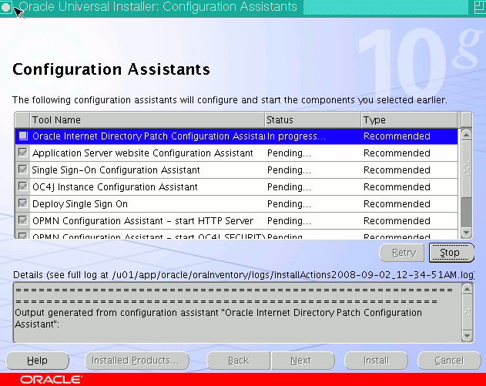Click the Stop button

click(x=451, y=253)
